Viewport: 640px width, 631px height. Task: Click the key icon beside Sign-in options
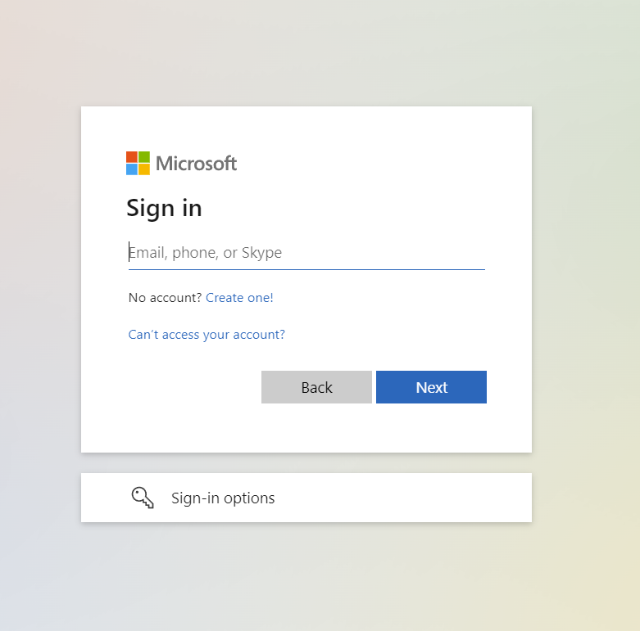(143, 498)
